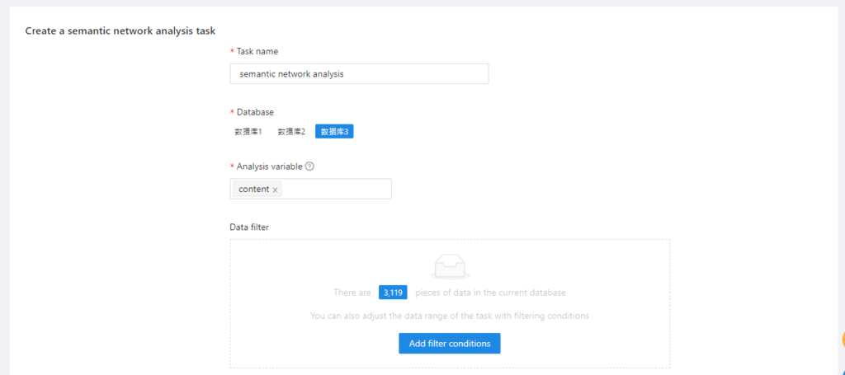Click the 3,119 data count badge

click(393, 293)
